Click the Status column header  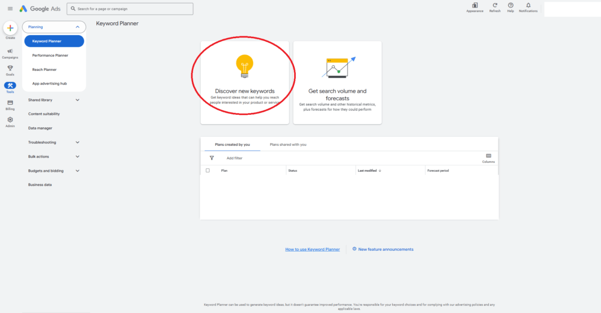pos(292,171)
